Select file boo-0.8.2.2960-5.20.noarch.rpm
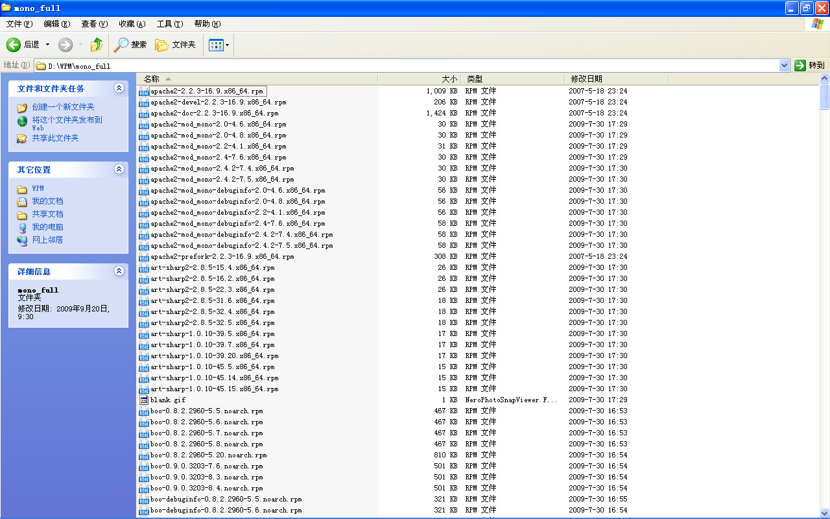Viewport: 830px width, 519px height. coord(208,455)
